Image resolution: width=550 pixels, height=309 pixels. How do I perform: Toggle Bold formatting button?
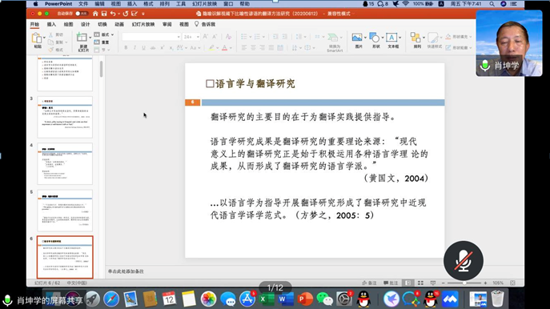coord(126,48)
